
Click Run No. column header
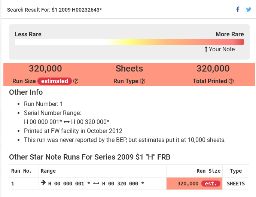point(21,171)
